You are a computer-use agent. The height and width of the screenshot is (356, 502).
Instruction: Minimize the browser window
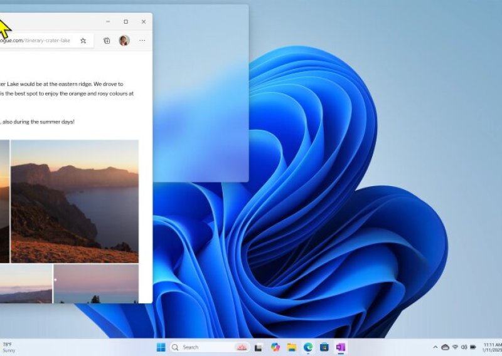108,22
